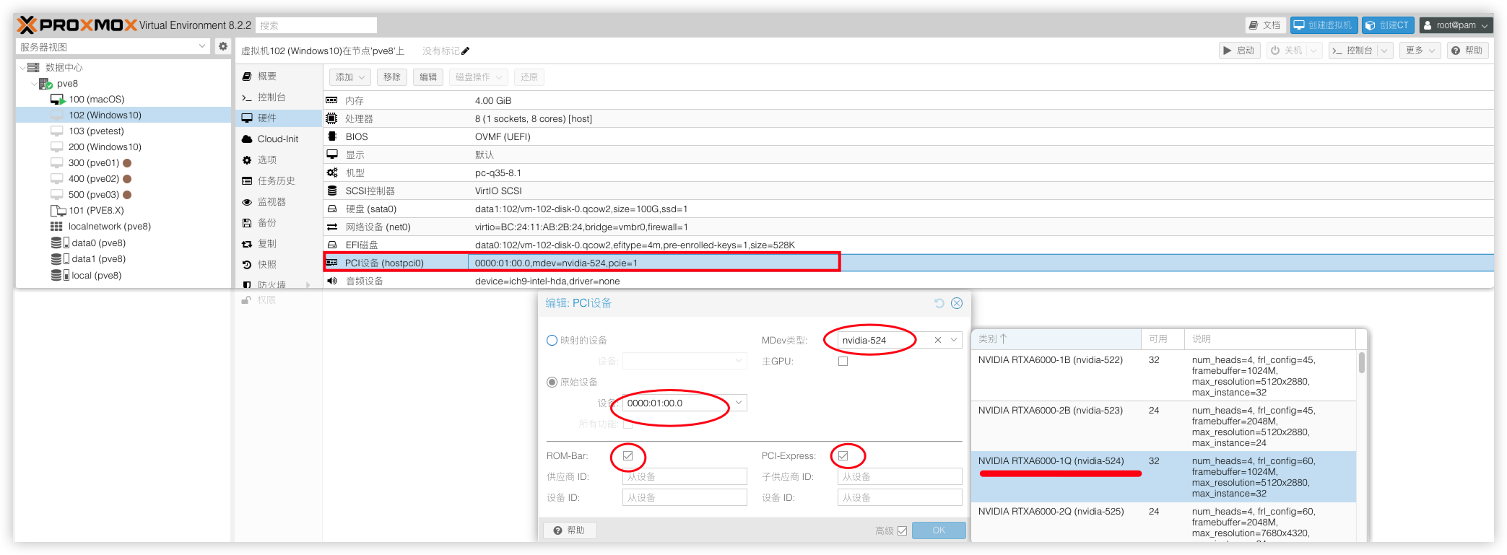Open the root@pam user menu
The width and height of the screenshot is (1507, 555).
pyautogui.click(x=1456, y=25)
